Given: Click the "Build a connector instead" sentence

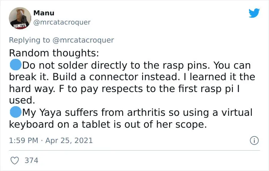Looking at the screenshot, I should [x=116, y=77].
